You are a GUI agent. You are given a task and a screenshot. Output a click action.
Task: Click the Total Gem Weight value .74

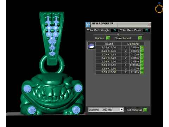114,30
